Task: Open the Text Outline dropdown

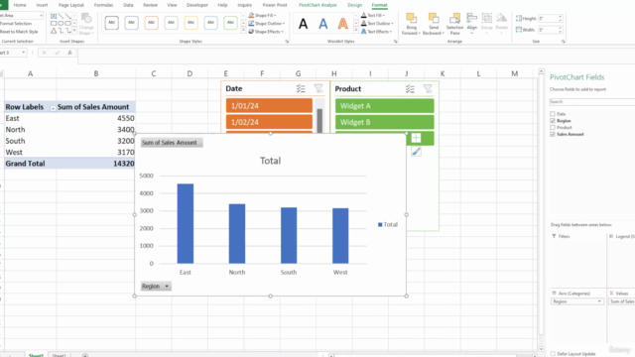Action: click(x=377, y=24)
